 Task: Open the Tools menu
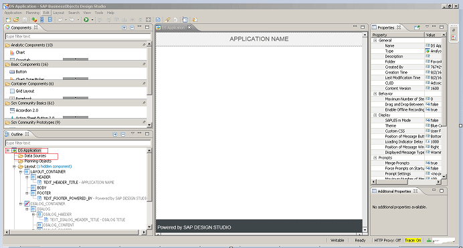(99, 13)
